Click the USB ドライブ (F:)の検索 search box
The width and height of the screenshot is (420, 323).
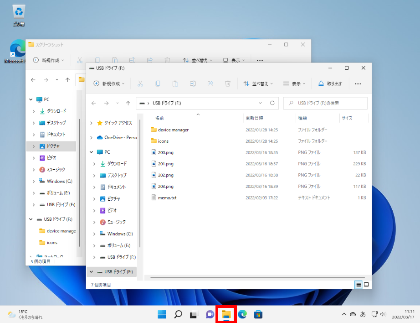point(325,103)
